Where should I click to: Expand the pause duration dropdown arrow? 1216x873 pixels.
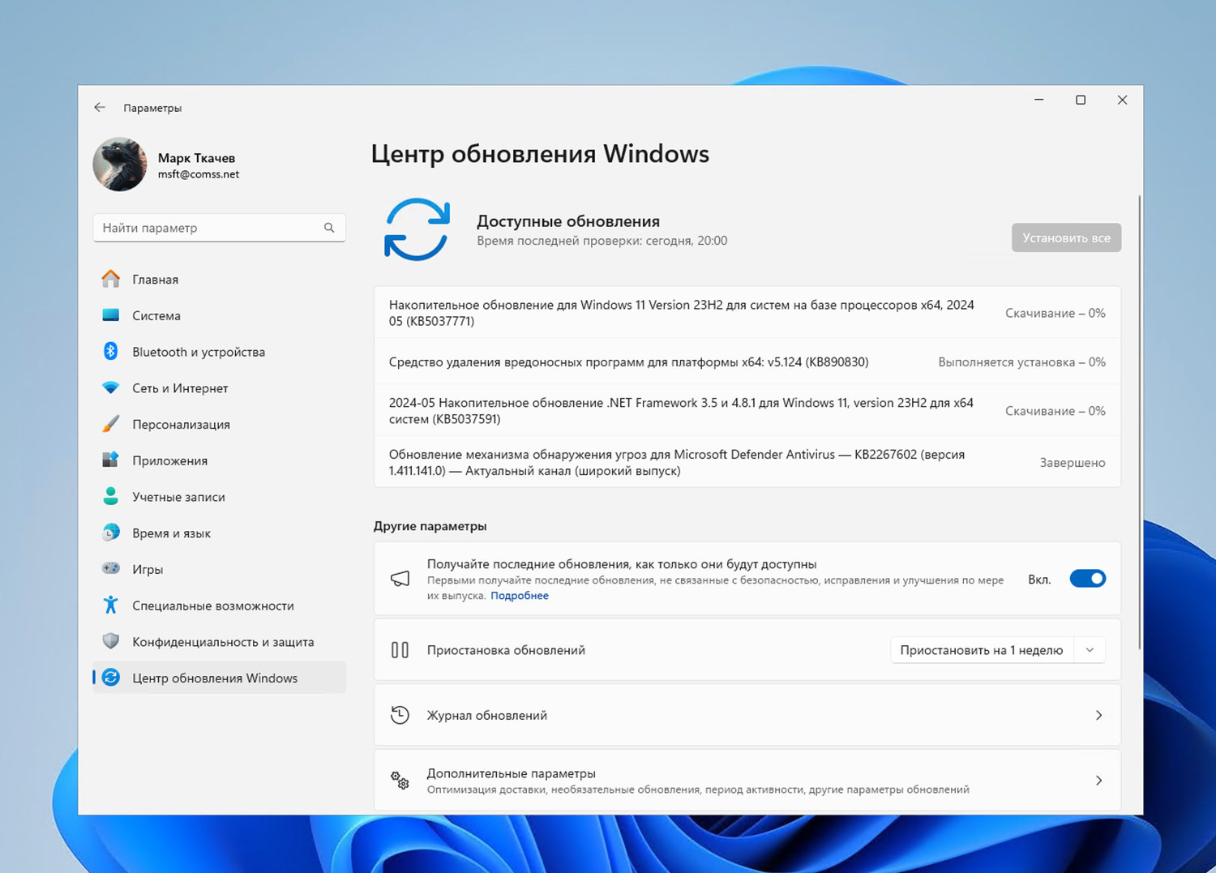pos(1090,650)
